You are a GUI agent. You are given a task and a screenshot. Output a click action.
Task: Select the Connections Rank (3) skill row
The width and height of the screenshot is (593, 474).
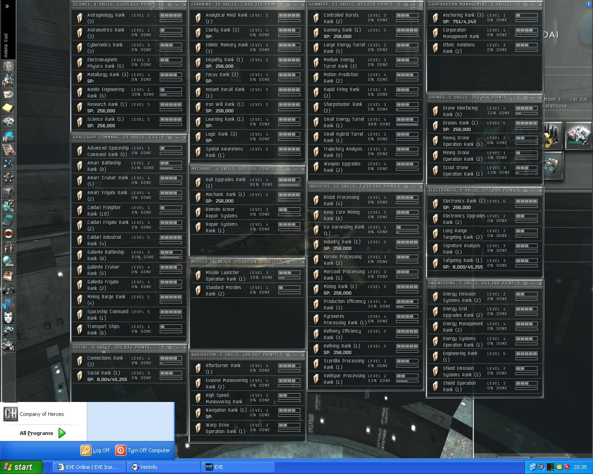[129, 361]
